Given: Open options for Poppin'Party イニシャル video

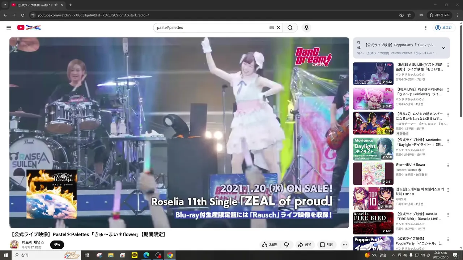Looking at the screenshot, I should 448,239.
